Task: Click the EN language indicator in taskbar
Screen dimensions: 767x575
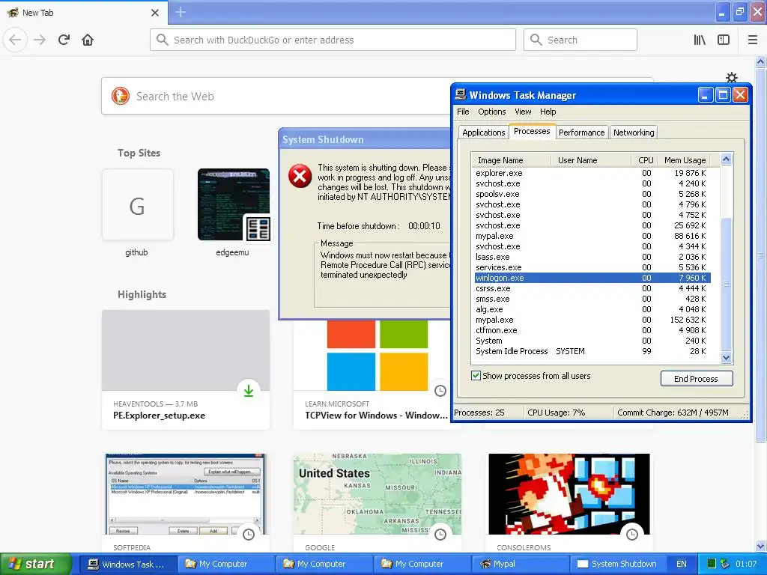Action: click(x=682, y=564)
